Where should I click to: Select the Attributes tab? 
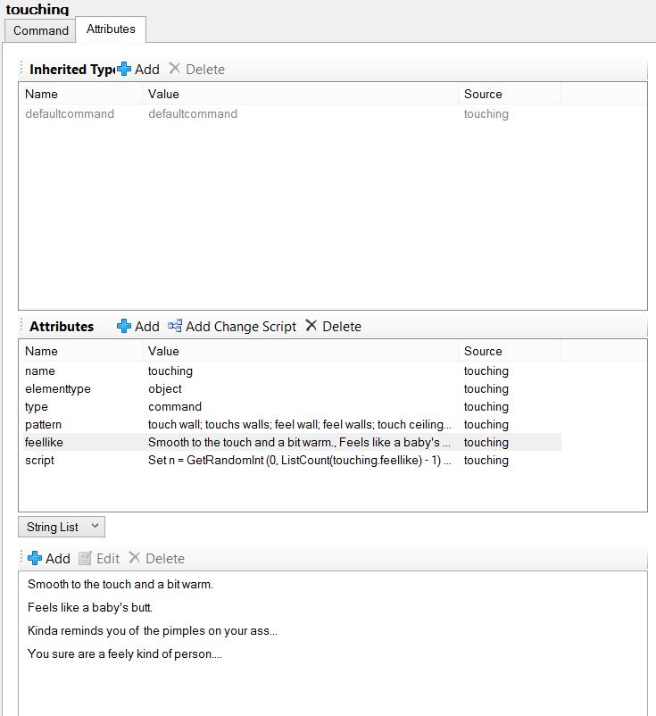point(111,29)
